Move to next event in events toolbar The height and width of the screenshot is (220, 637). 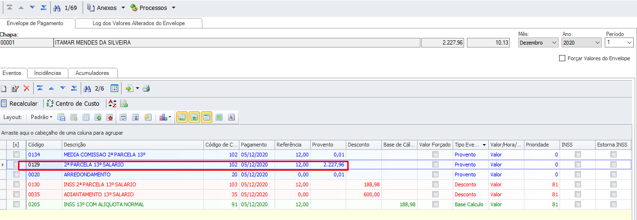pos(63,88)
